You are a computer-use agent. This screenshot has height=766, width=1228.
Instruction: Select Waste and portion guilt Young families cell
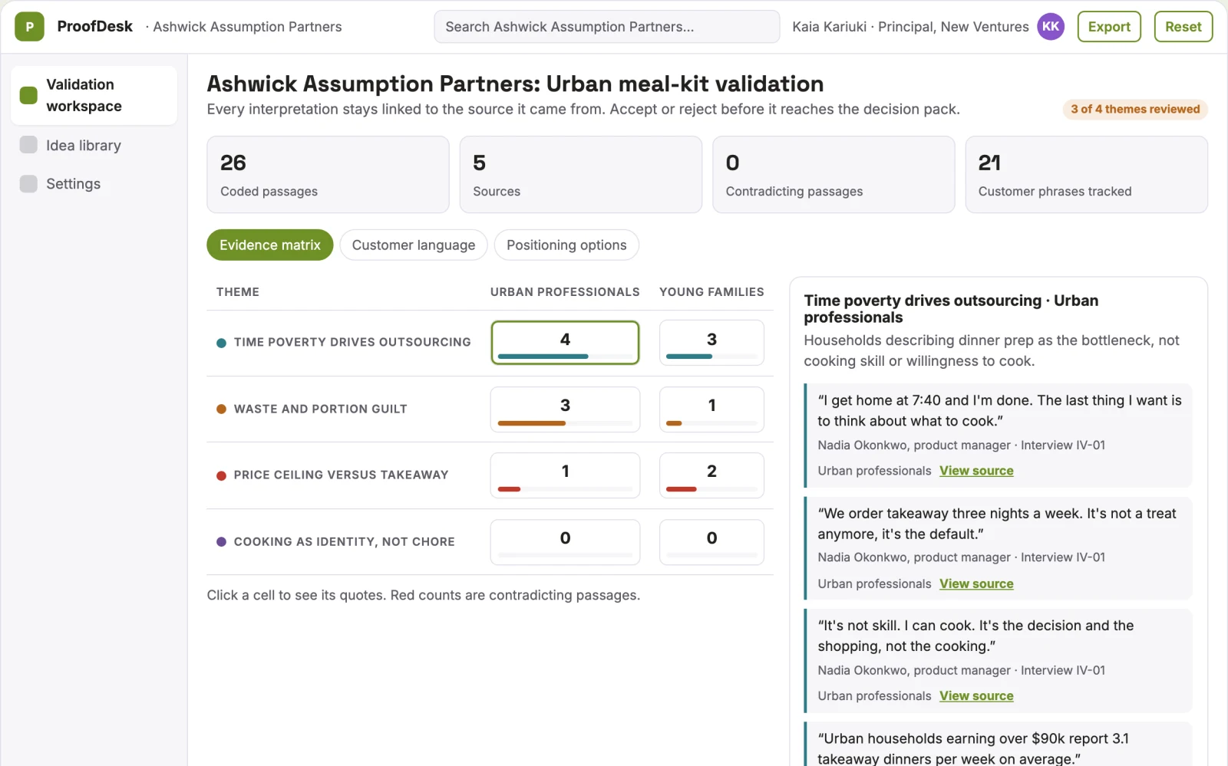711,409
